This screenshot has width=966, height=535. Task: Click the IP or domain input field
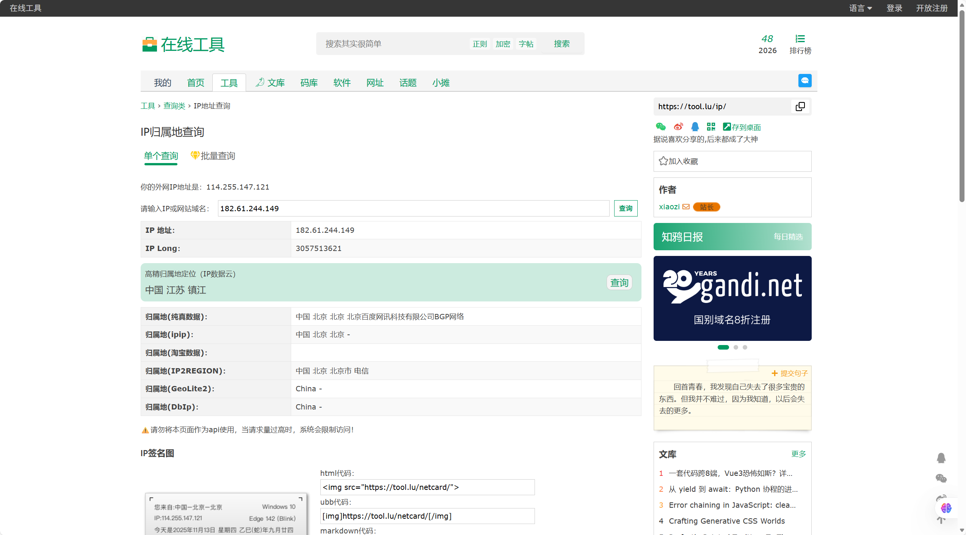pos(413,208)
